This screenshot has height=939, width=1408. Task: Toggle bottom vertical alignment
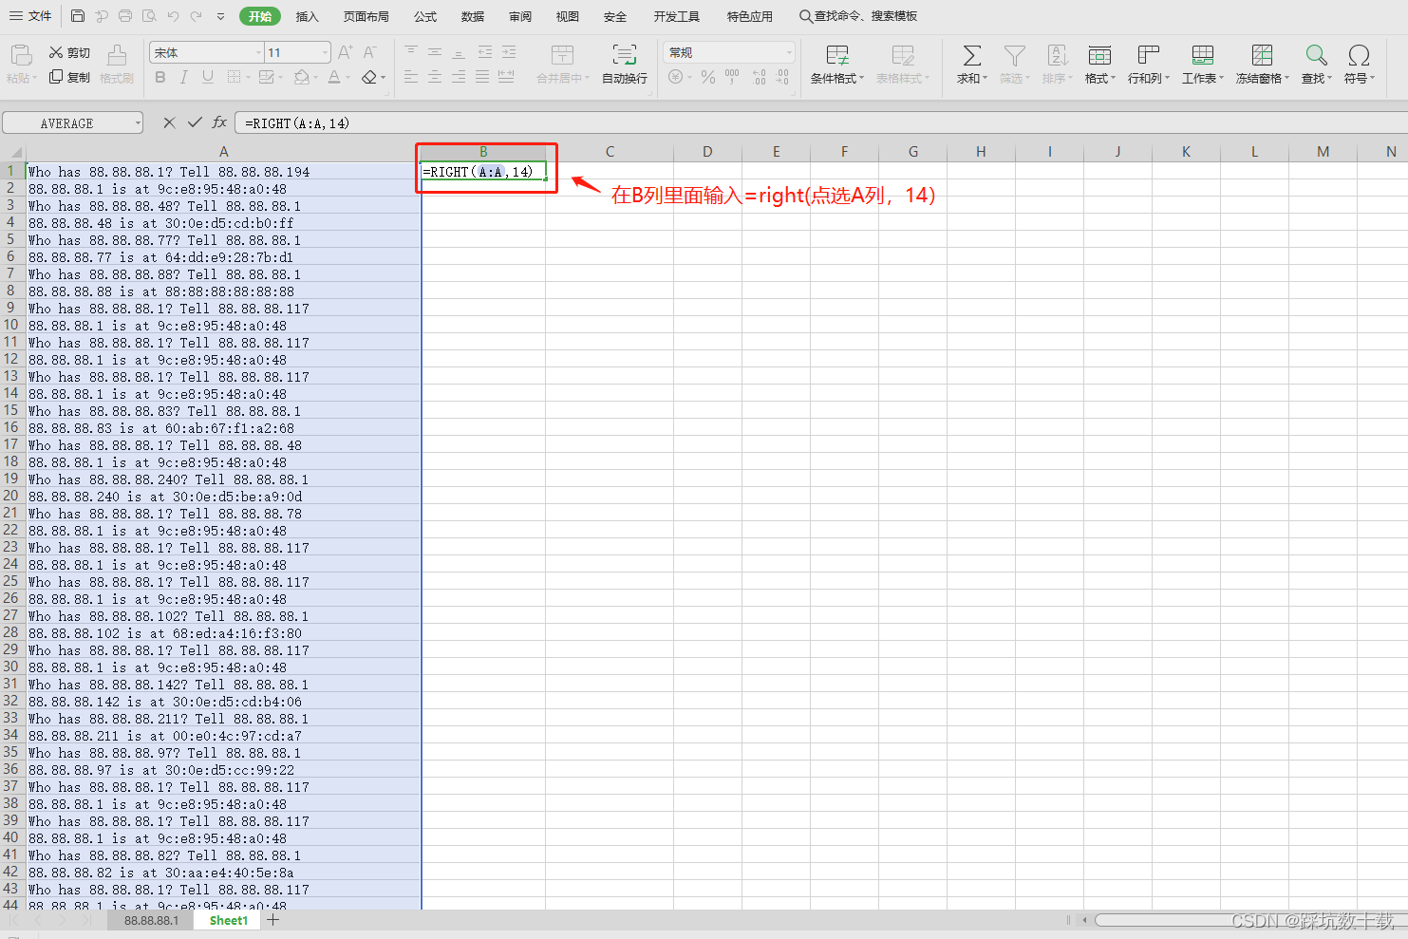click(459, 52)
